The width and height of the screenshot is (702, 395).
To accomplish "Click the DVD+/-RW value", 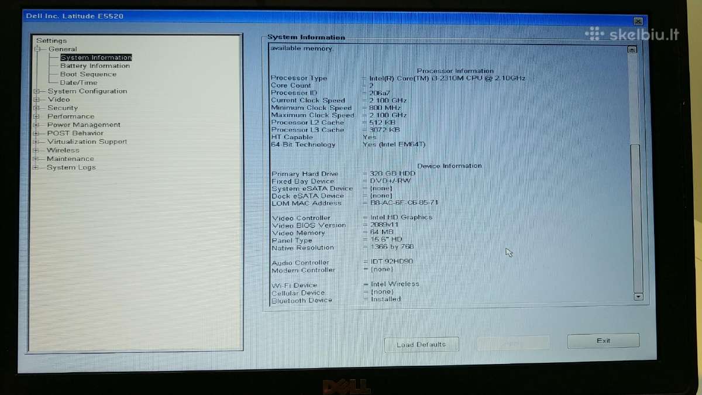I will (390, 181).
